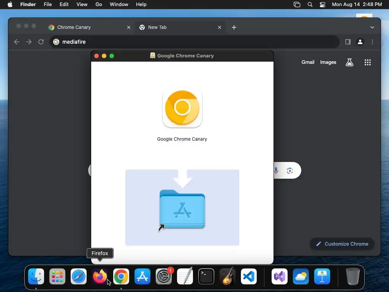The image size is (389, 292).
Task: Click the address bar showing mediafire
Action: (194, 42)
